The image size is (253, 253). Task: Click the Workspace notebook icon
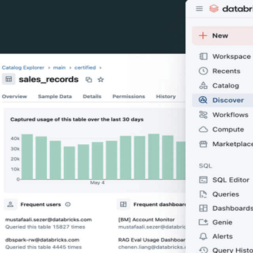click(x=203, y=57)
